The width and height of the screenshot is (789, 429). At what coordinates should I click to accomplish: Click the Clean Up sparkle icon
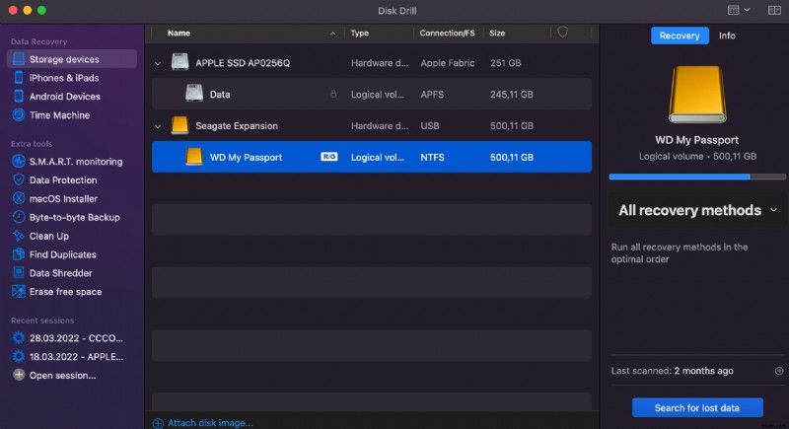pos(19,236)
